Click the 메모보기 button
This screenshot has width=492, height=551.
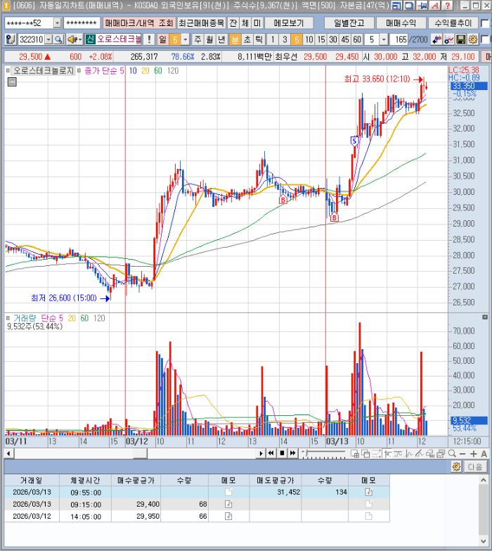[289, 23]
